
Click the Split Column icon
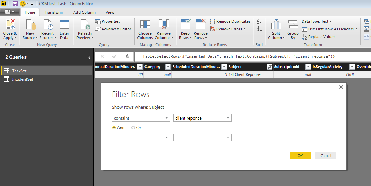pos(276,24)
